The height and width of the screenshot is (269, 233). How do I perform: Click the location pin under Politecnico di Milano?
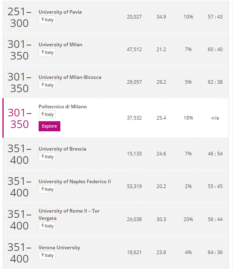(x=43, y=114)
